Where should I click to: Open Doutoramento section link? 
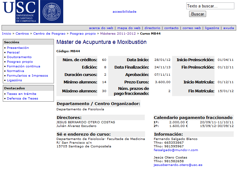19,57
